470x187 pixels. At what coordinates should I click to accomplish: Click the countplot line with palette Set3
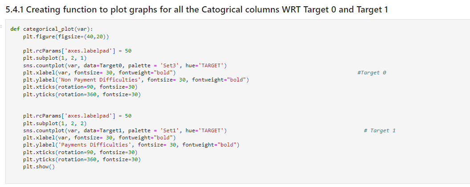pyautogui.click(x=125, y=65)
